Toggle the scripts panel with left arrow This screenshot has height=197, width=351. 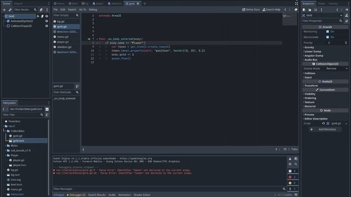83,149
